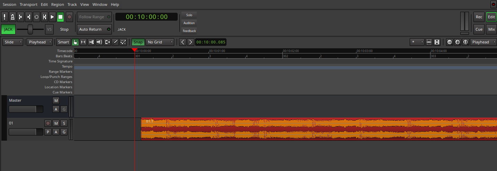Toggle the metronome click icon
Viewport: 497px width, 171px height.
pos(12,17)
